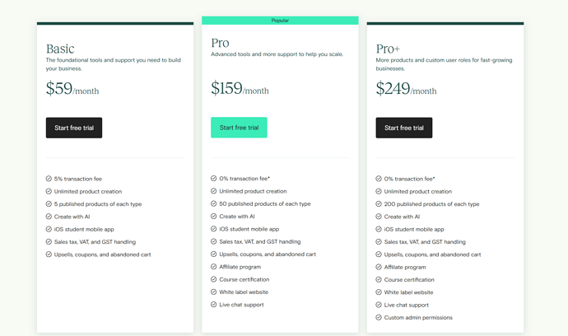Click checkmark next to Live chat support in Pro
The height and width of the screenshot is (336, 568).
(x=214, y=305)
